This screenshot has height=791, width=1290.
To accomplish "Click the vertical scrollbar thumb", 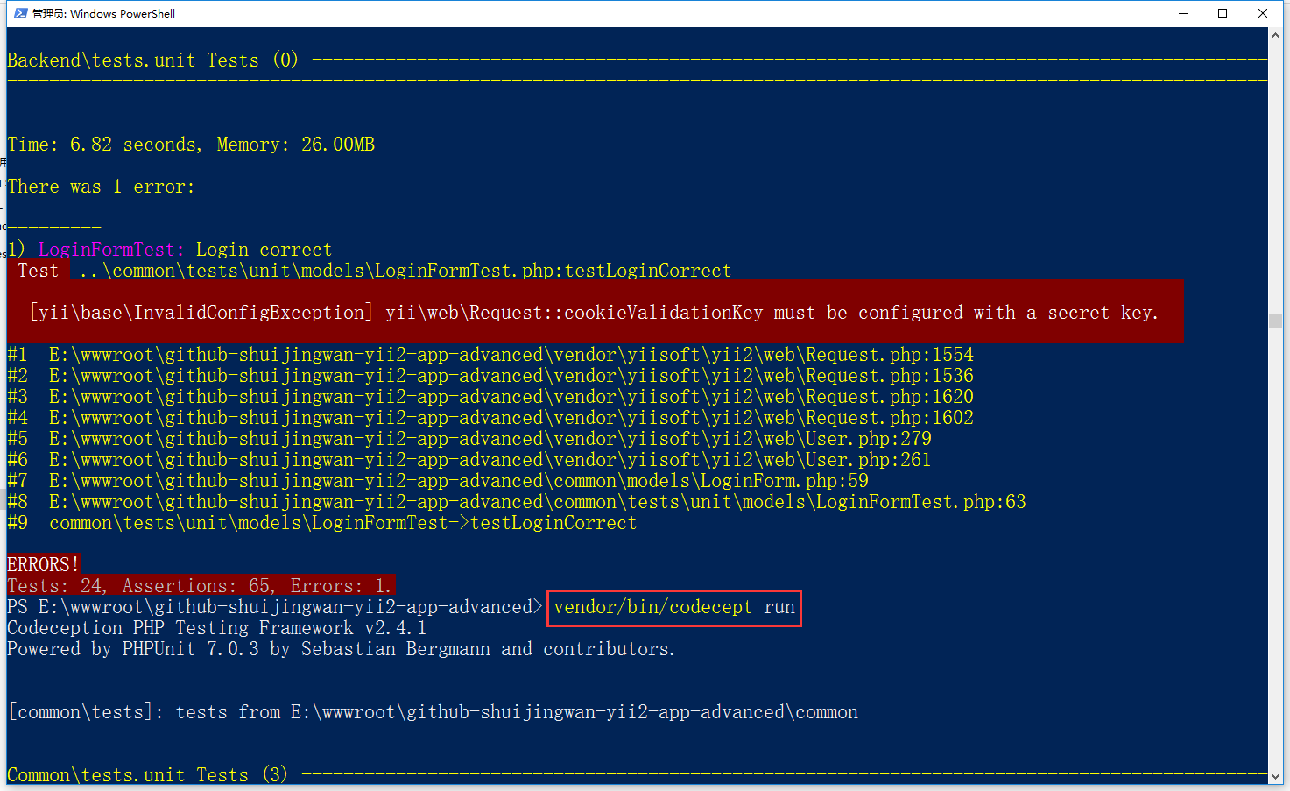I will click(x=1275, y=321).
